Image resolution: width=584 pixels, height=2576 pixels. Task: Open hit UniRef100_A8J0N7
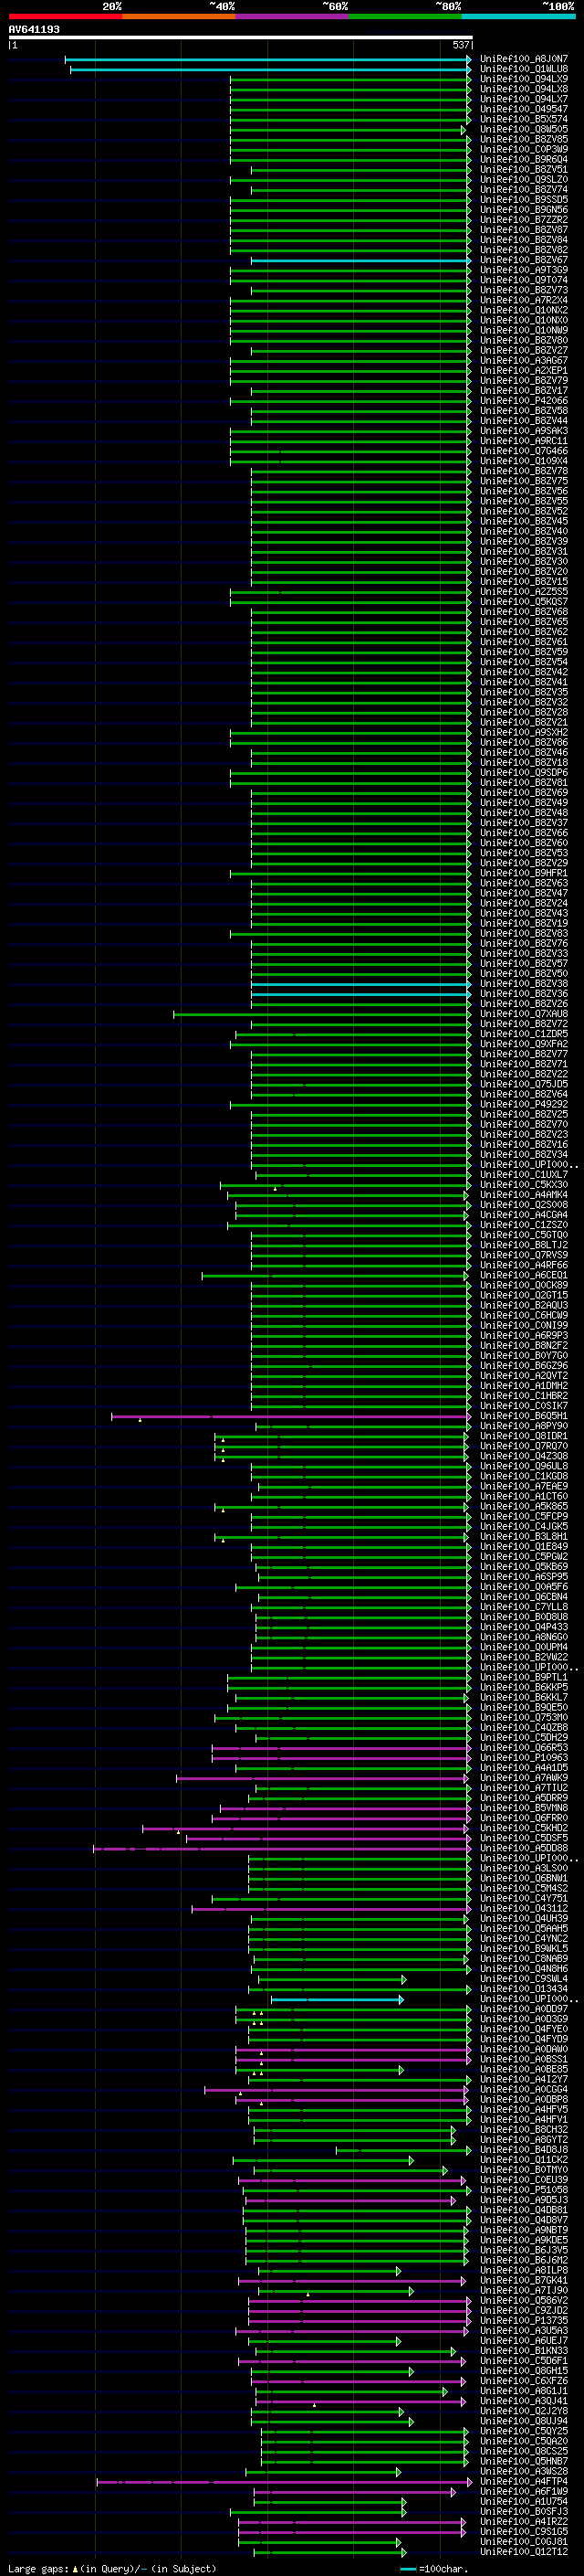[524, 59]
